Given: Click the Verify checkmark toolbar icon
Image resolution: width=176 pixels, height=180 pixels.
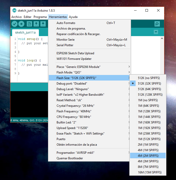Looking at the screenshot, I should 14,24.
